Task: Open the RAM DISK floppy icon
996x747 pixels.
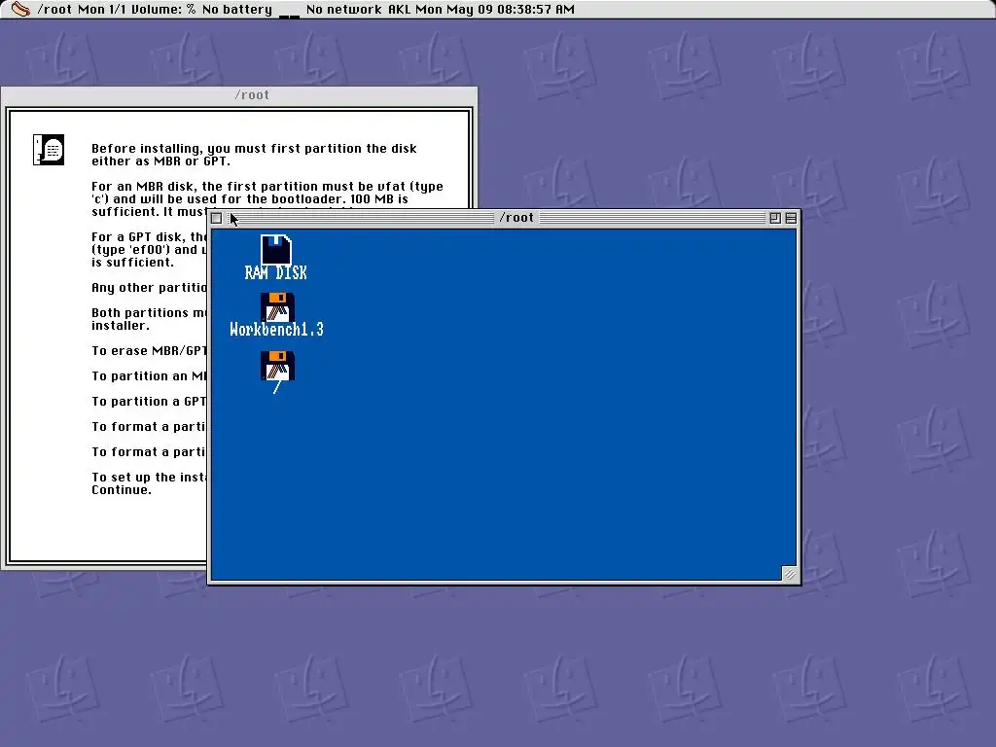Action: pos(276,250)
